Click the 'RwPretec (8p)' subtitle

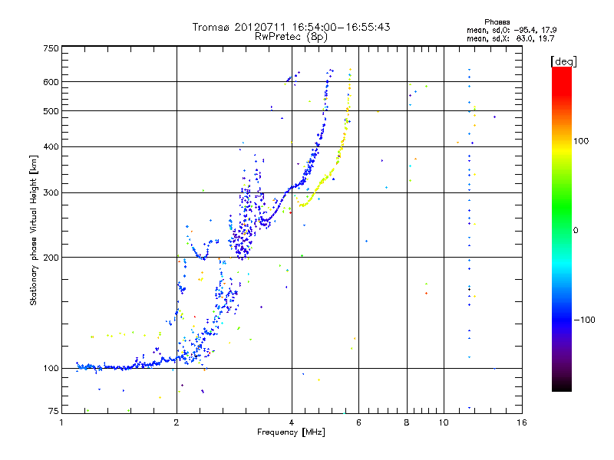coord(291,37)
